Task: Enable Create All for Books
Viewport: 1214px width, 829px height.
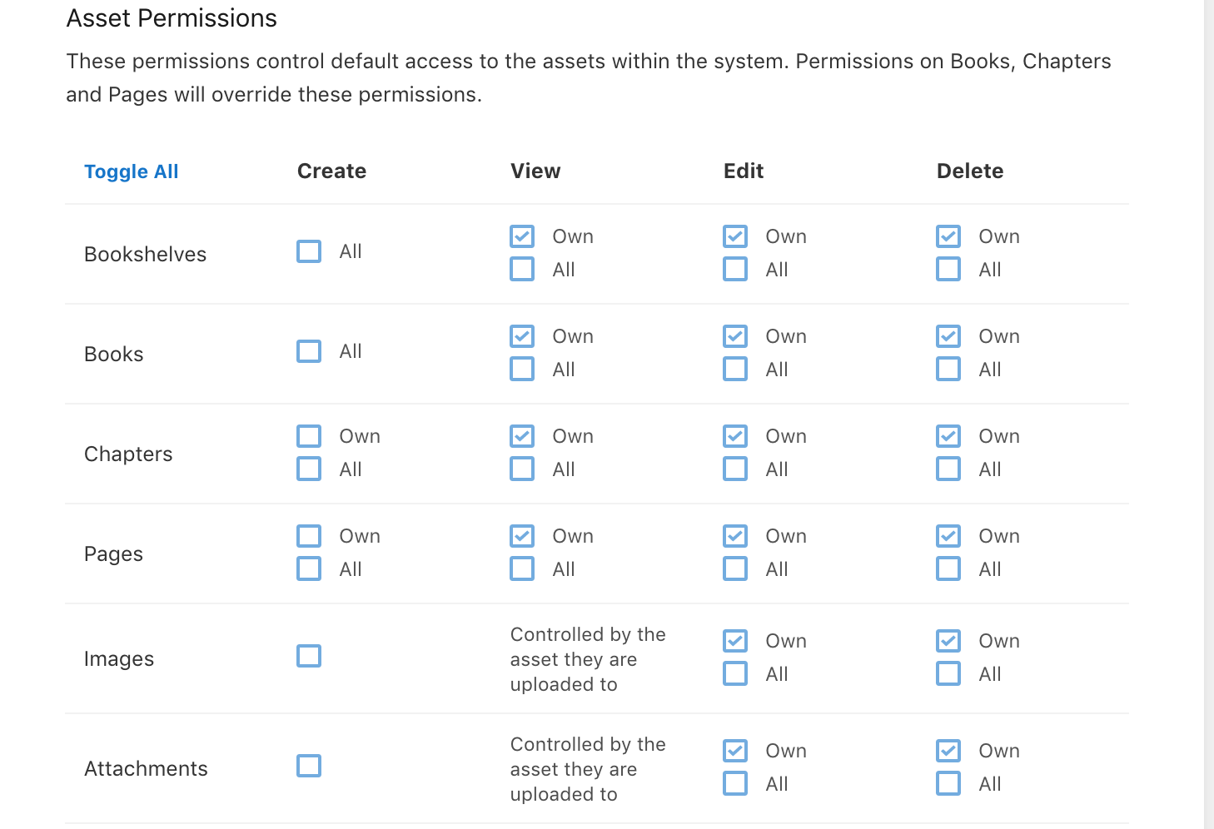Action: click(308, 350)
